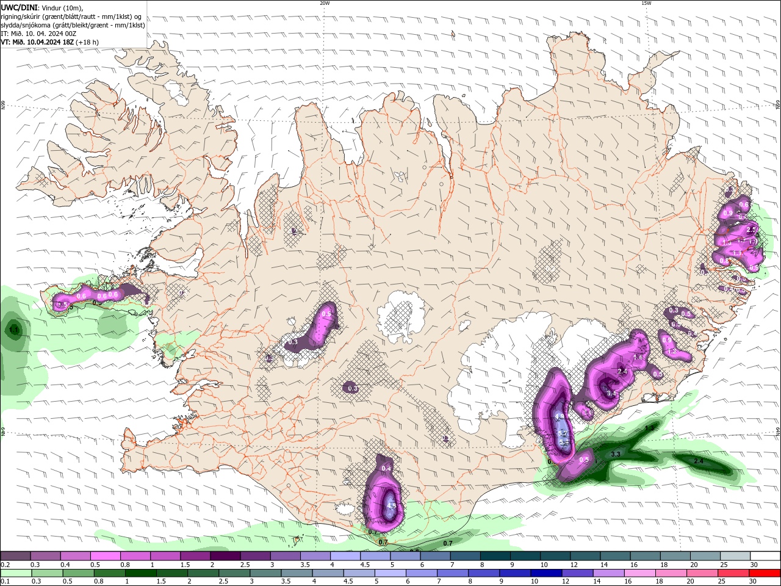Click the '2.4' value in offshore green band
The height and width of the screenshot is (586, 781).
699,461
